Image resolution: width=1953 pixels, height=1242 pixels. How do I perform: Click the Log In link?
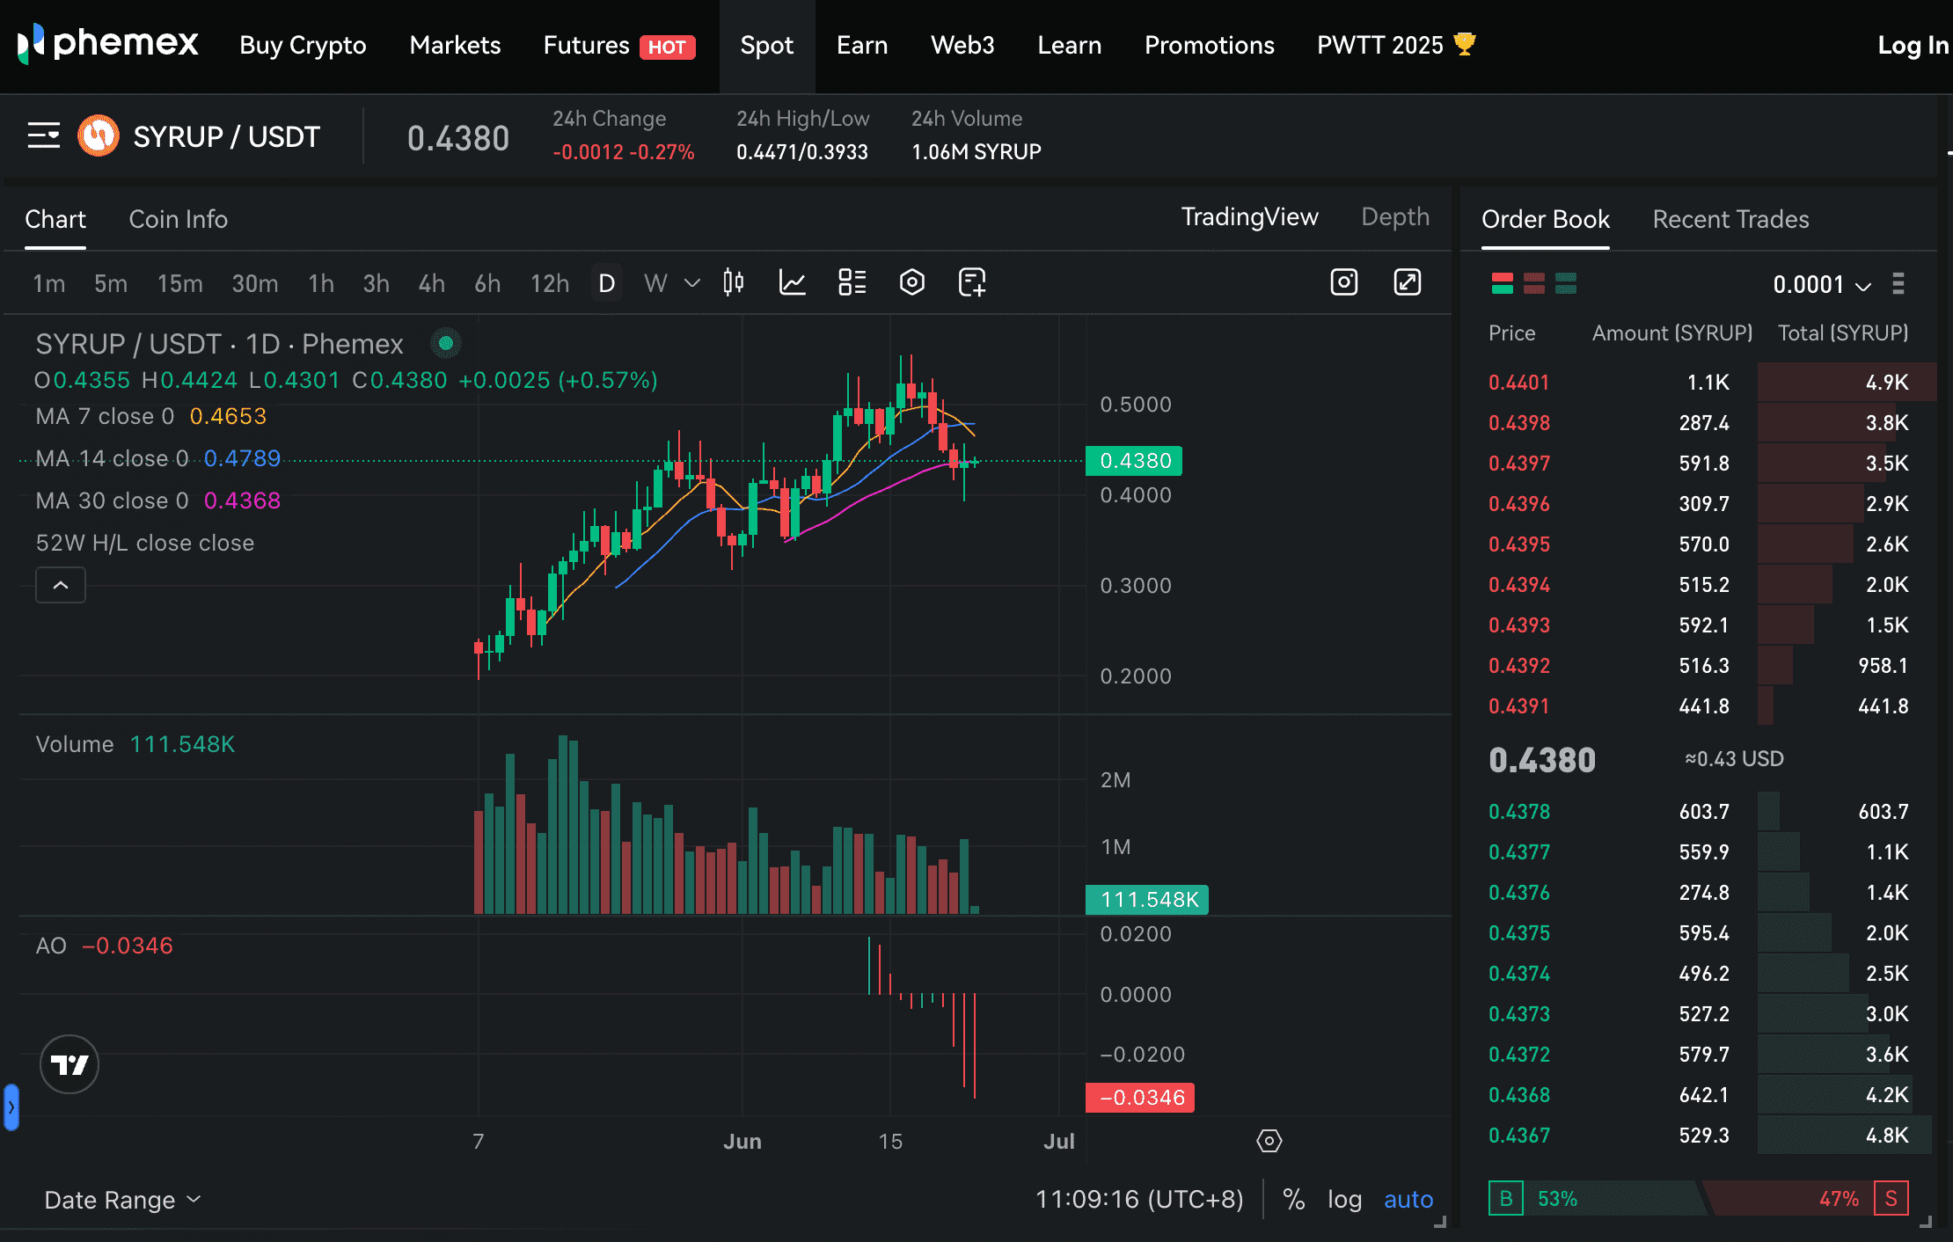click(x=1910, y=46)
